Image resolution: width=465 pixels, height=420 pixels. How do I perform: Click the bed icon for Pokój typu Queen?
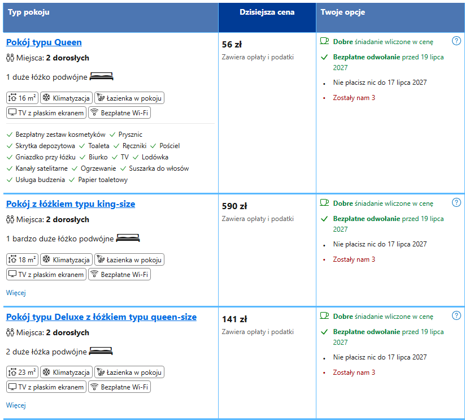[102, 76]
